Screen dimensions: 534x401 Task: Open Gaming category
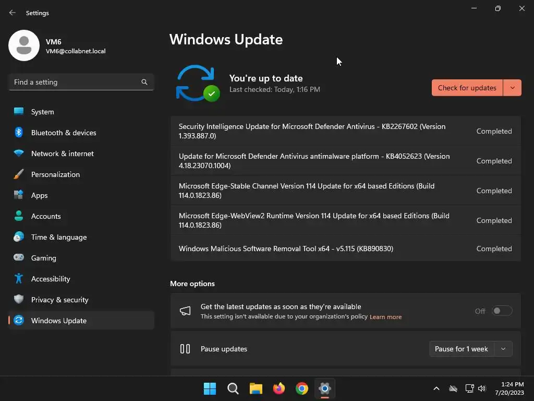[x=81, y=257]
